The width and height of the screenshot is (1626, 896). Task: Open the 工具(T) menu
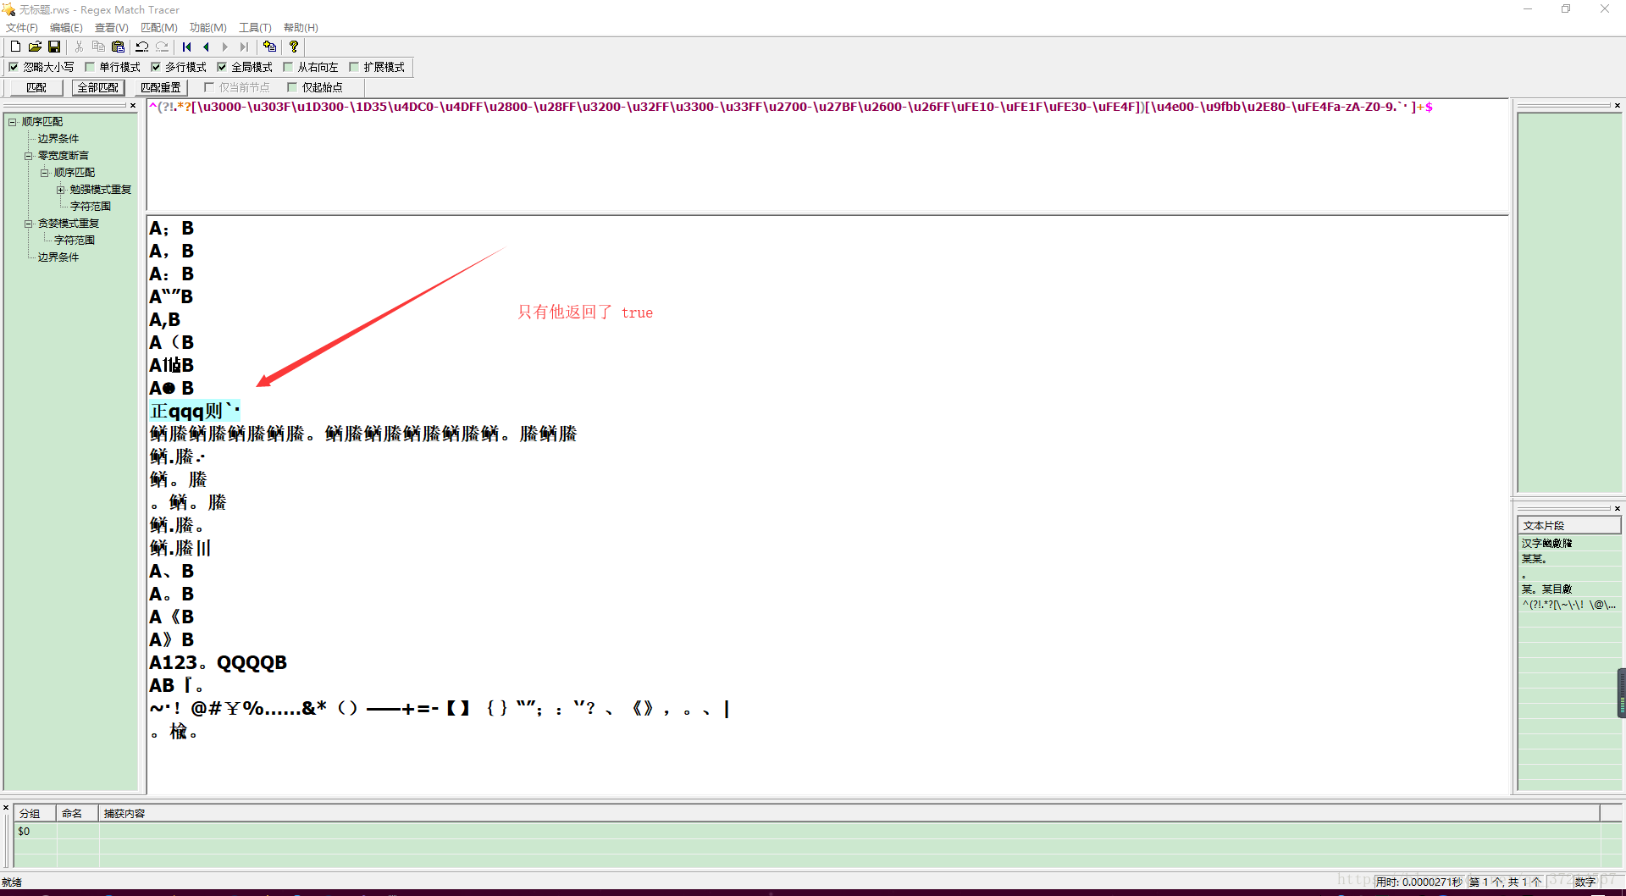(x=255, y=28)
